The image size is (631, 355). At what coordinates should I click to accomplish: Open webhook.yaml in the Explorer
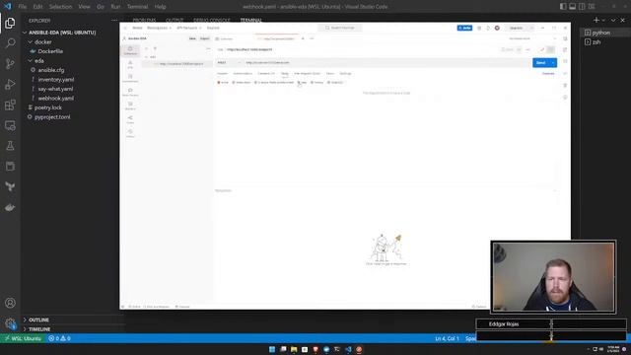pyautogui.click(x=55, y=99)
